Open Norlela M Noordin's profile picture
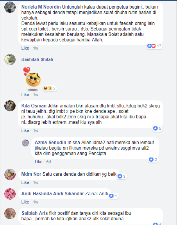177x225 pixels. [10, 7]
